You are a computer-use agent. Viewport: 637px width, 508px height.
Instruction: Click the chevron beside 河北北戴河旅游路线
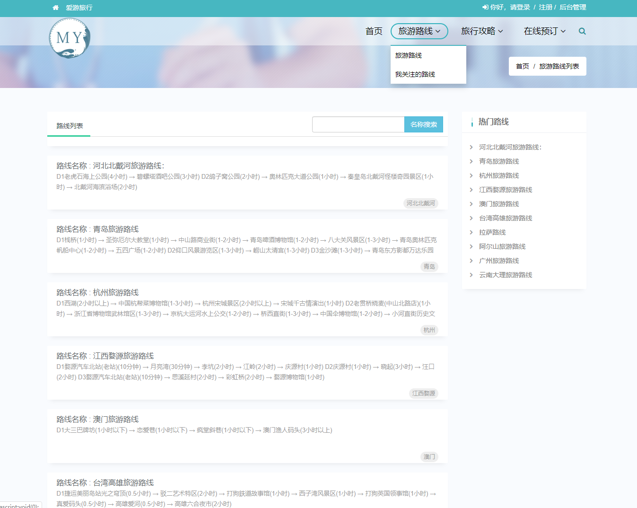[x=471, y=147]
